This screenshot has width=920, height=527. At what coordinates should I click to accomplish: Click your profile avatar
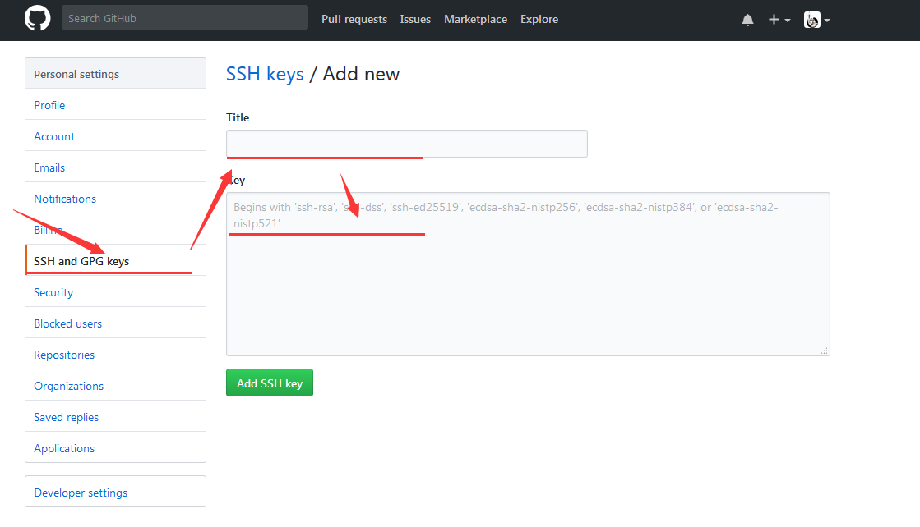click(x=811, y=19)
